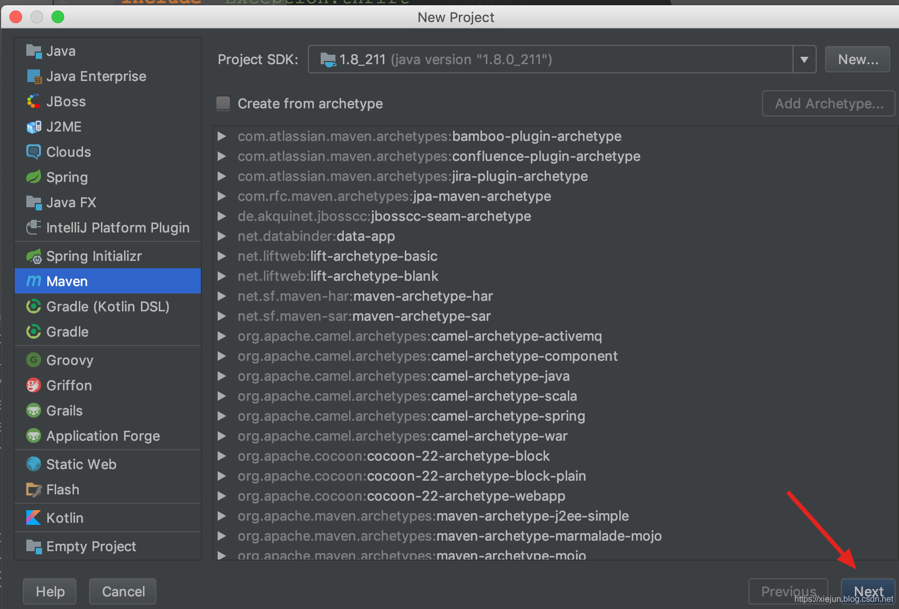Select the Gradle icon
Image resolution: width=899 pixels, height=609 pixels.
pyautogui.click(x=34, y=332)
